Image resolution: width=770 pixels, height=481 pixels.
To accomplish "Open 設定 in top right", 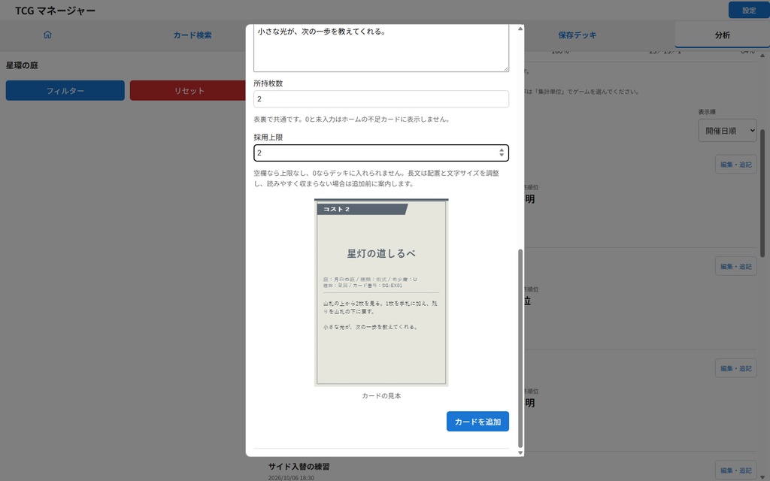I will tap(748, 11).
